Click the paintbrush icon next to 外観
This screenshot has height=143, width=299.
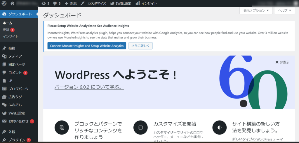4,132
